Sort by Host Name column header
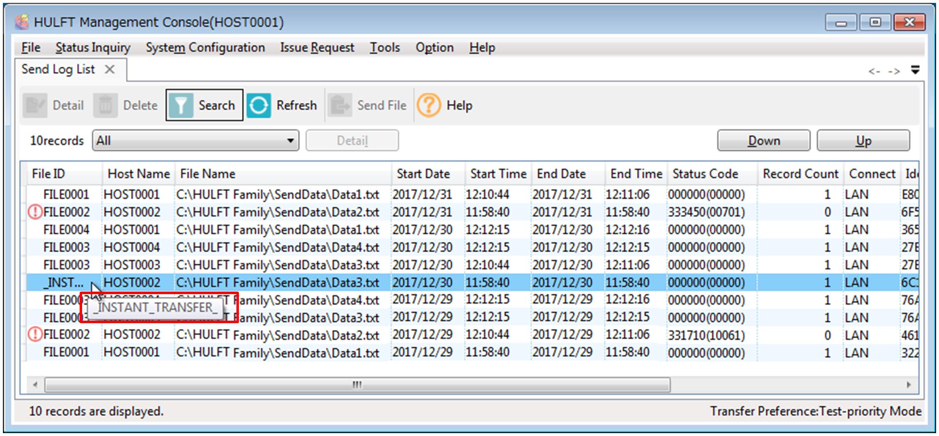Viewport: 939px width, 436px height. pos(139,174)
